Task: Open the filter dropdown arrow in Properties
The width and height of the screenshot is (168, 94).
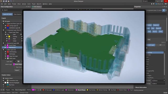Action: click(x=166, y=10)
